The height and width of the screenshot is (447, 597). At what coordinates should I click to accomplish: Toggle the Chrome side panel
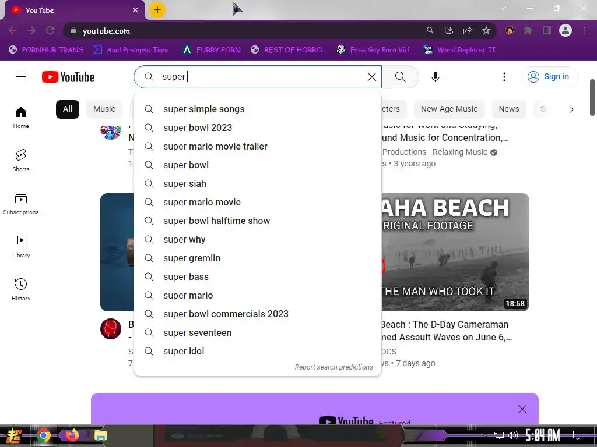(547, 30)
